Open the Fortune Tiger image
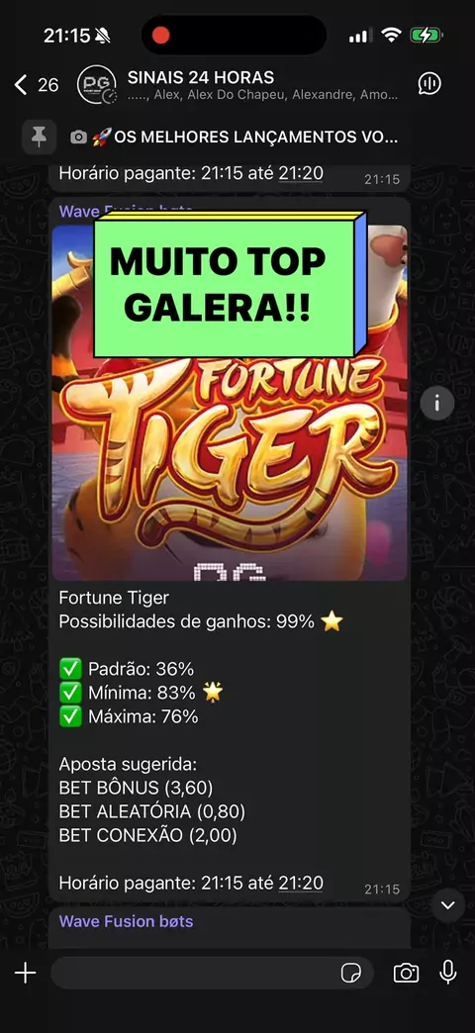 click(x=230, y=403)
